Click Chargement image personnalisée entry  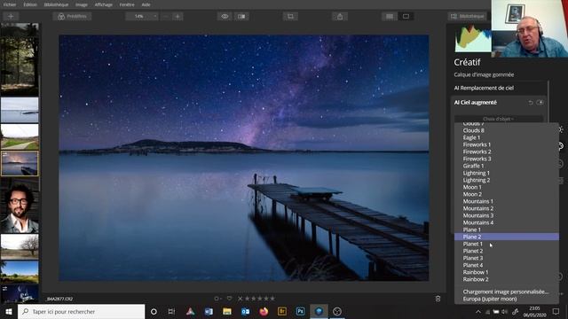pyautogui.click(x=507, y=292)
